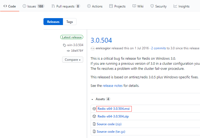Open the win-3.0.504 tag link
Image resolution: width=200 pixels, height=138 pixels.
tap(75, 45)
